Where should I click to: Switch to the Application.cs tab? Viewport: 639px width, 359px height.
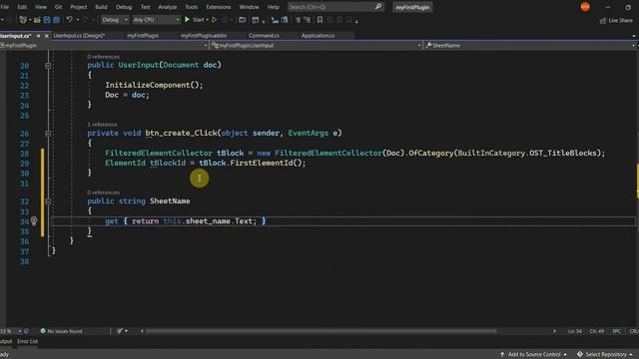point(318,36)
